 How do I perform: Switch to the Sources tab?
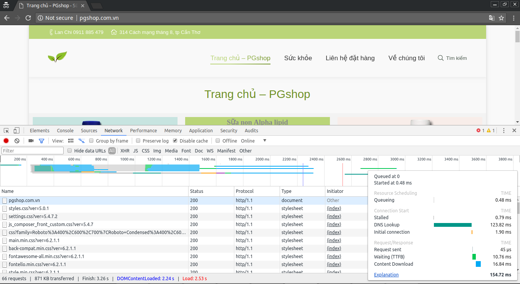tap(89, 130)
